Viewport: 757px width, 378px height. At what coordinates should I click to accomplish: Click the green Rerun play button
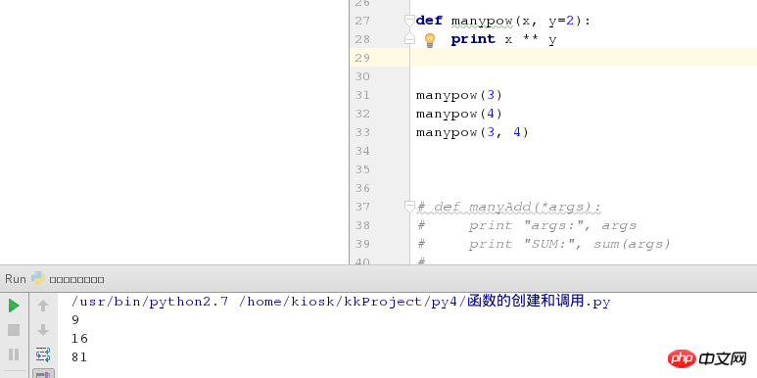(x=14, y=306)
